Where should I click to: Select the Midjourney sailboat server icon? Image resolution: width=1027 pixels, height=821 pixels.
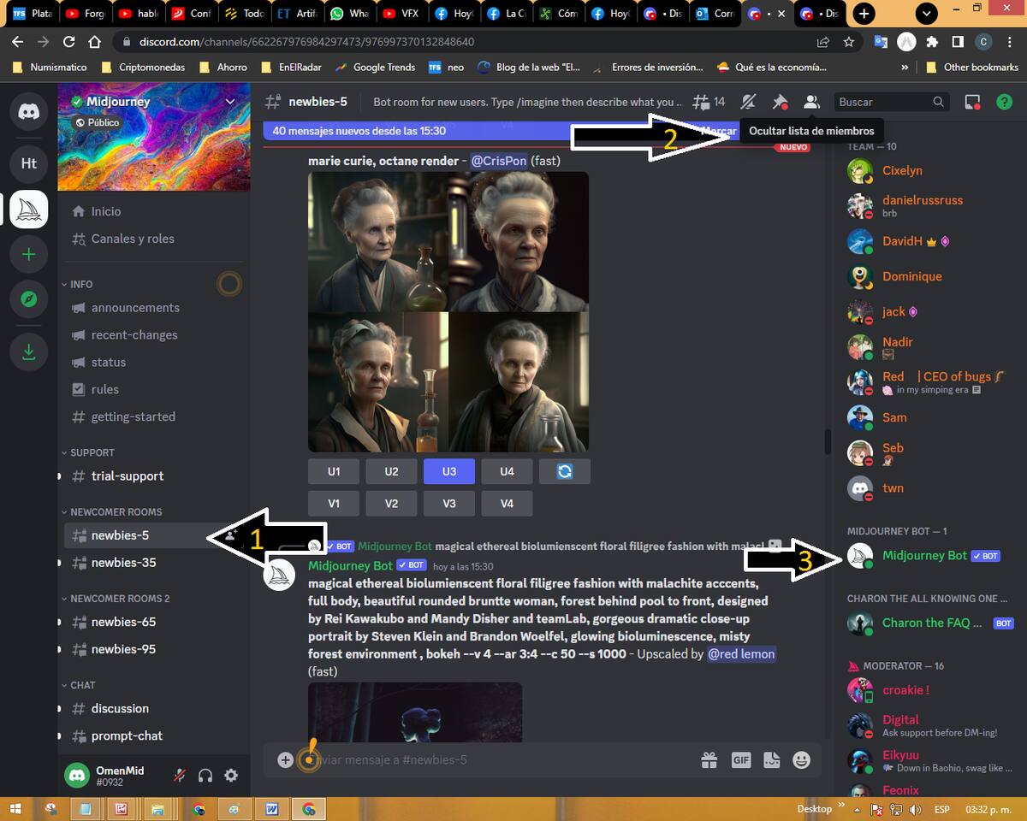pyautogui.click(x=29, y=210)
